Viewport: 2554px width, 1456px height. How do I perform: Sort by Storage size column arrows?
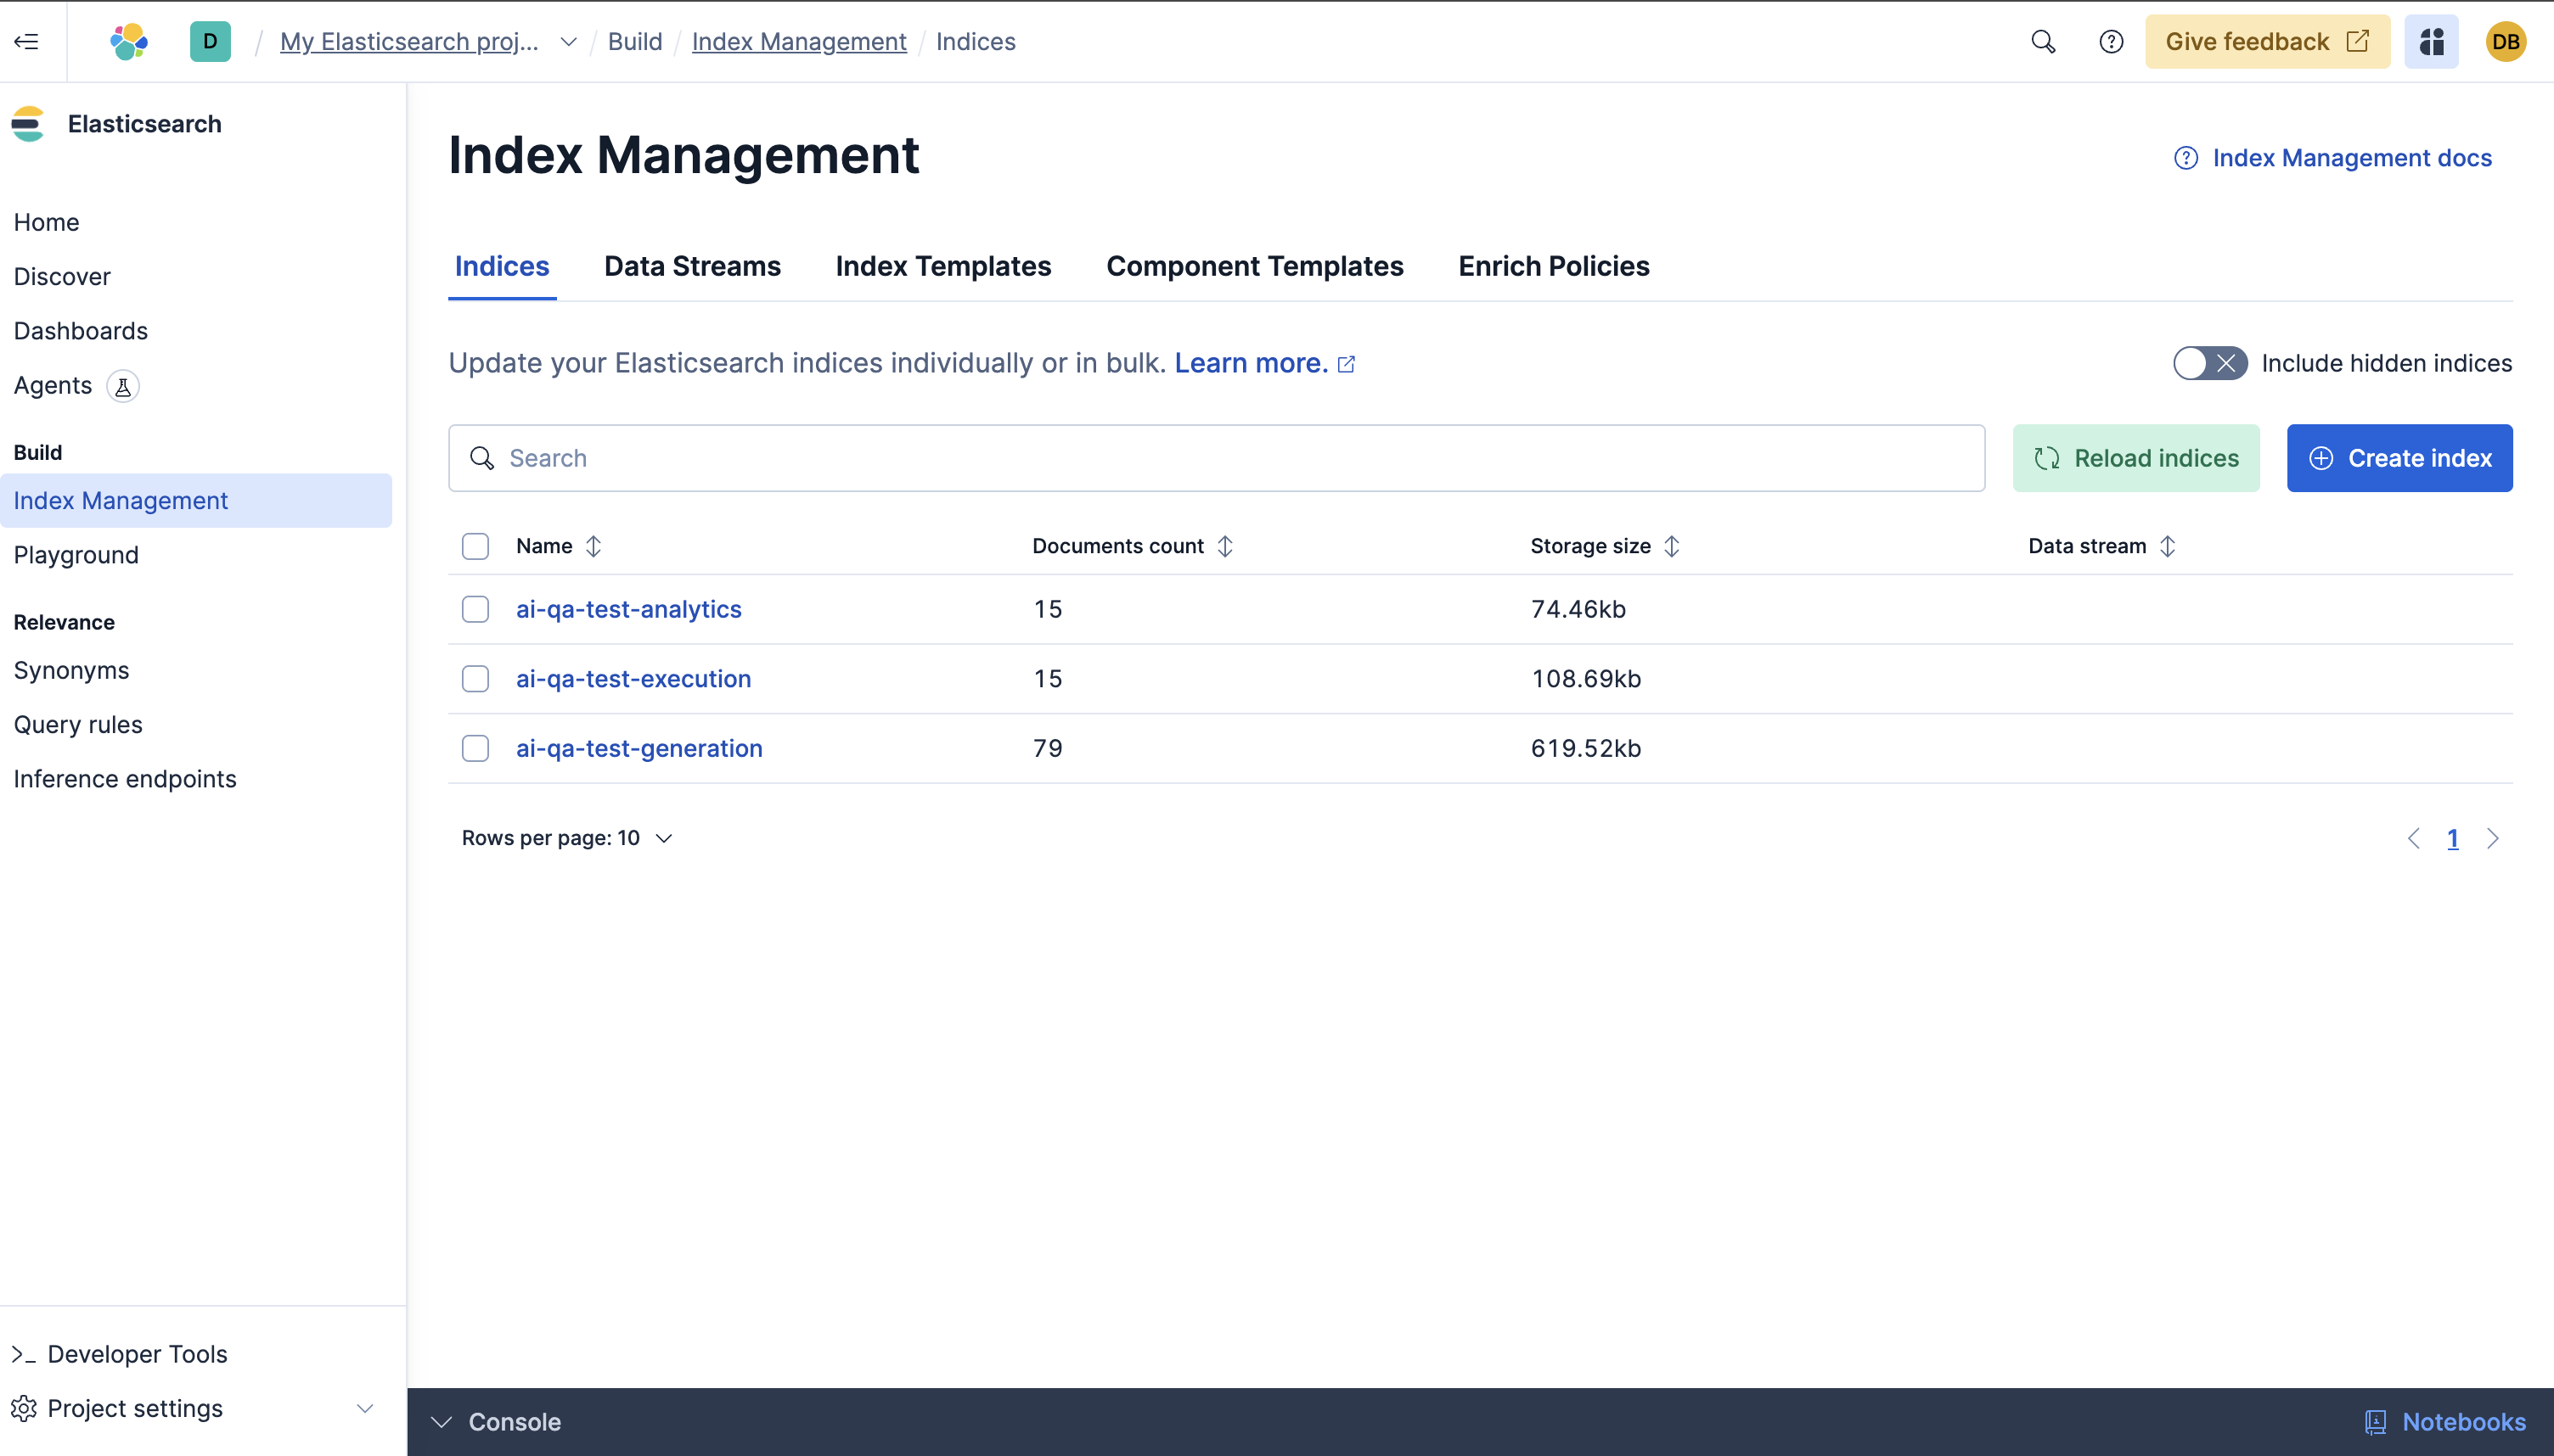click(1671, 546)
